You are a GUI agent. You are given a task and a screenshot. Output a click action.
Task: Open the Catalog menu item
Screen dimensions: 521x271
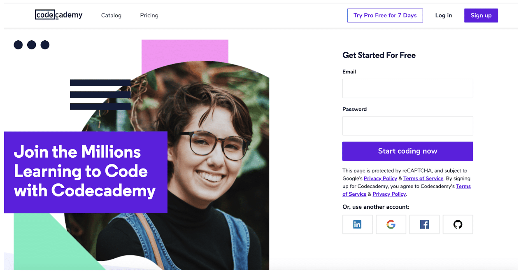pos(111,15)
